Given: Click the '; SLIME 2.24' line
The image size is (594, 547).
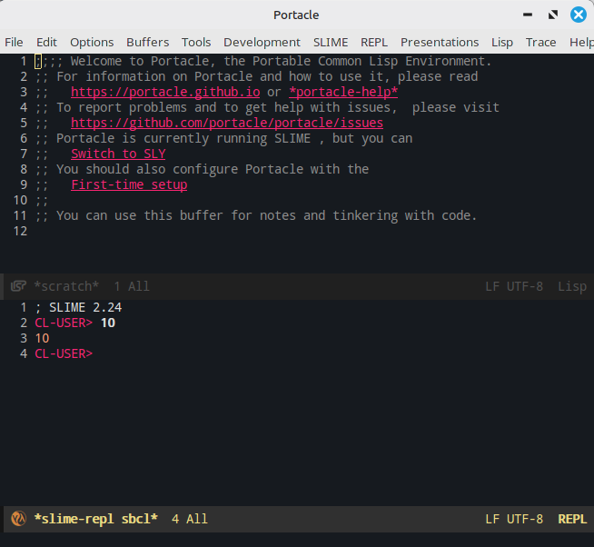Looking at the screenshot, I should 78,307.
